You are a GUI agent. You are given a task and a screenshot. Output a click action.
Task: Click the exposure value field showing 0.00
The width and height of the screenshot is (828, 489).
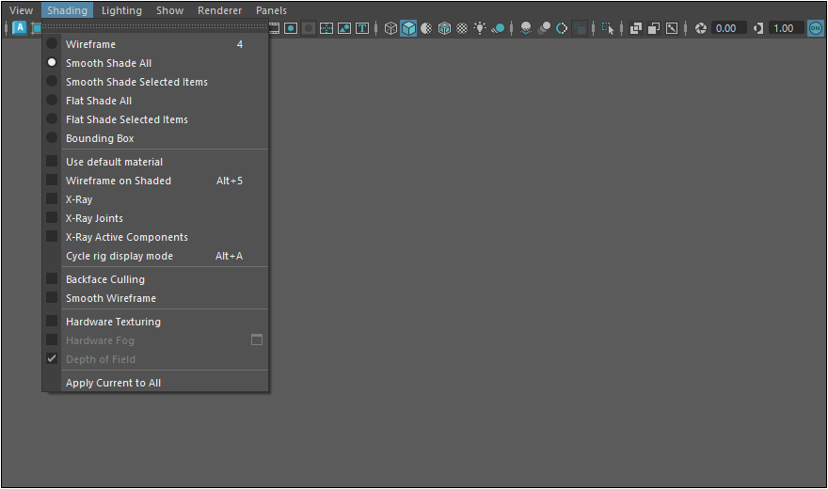click(x=728, y=28)
